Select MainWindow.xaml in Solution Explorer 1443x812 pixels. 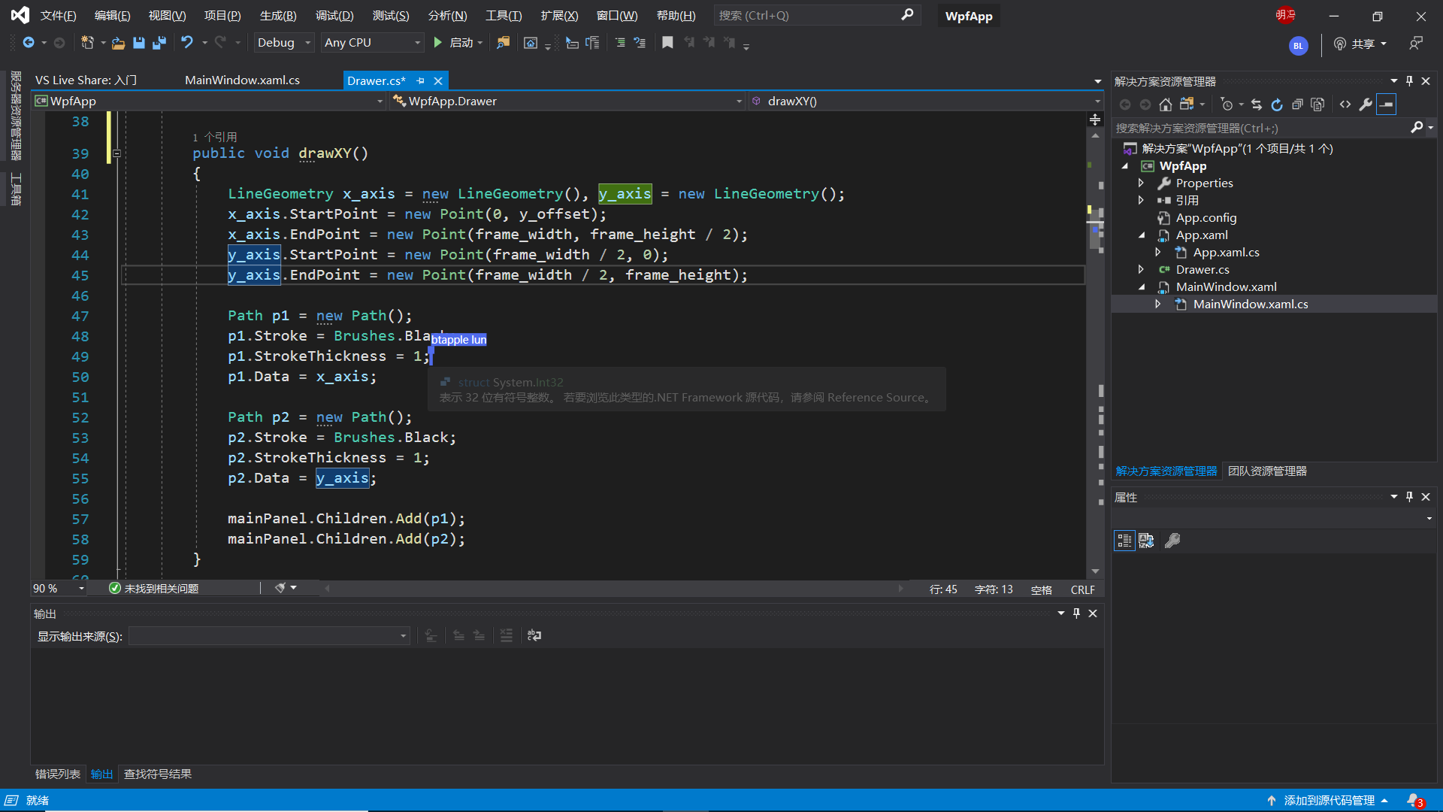coord(1226,287)
